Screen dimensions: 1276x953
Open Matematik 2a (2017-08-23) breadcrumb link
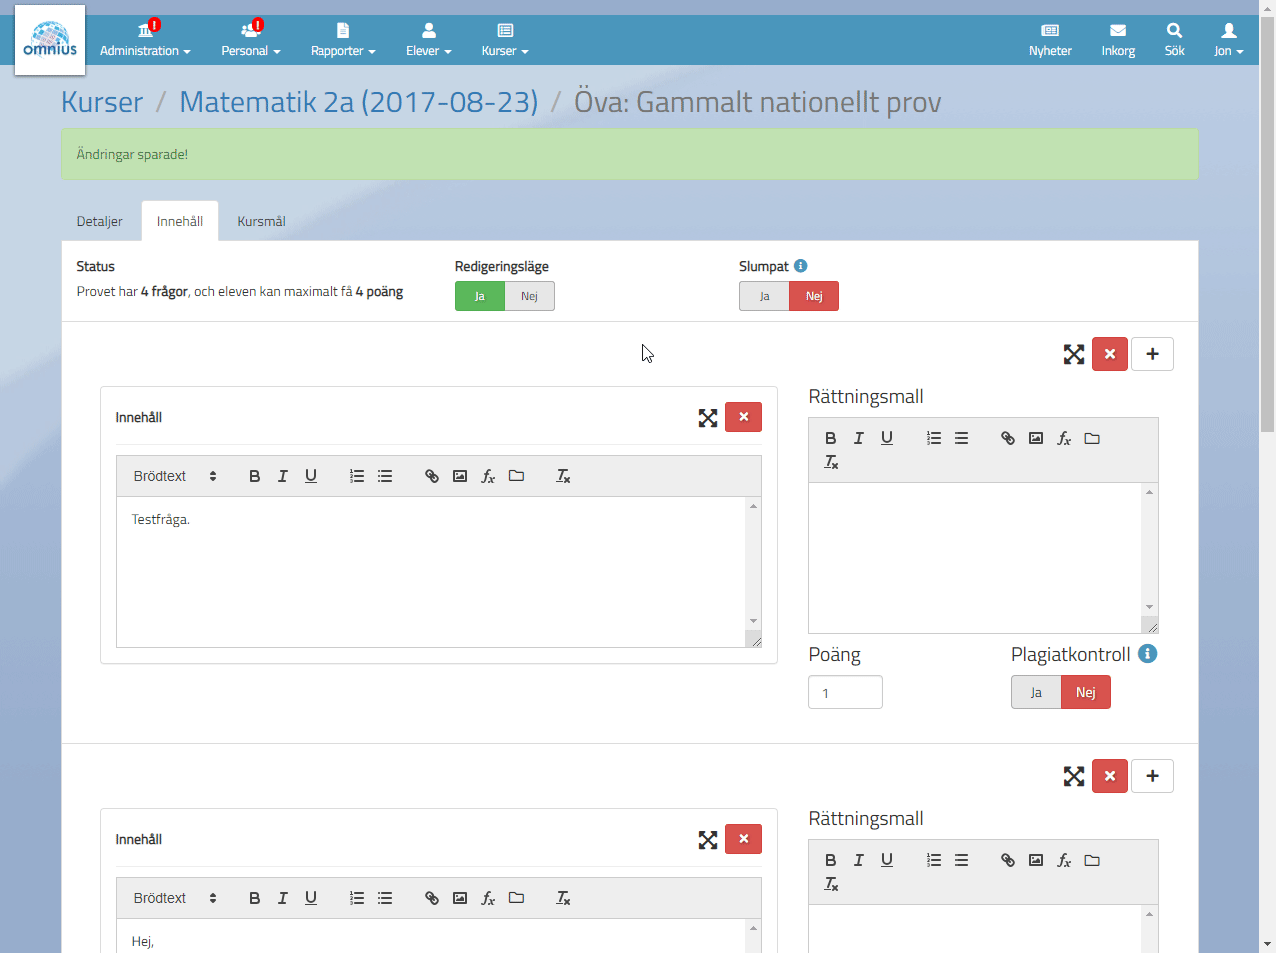pyautogui.click(x=358, y=102)
